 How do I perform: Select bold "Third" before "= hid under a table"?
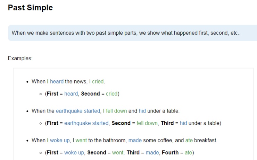[x=167, y=123]
